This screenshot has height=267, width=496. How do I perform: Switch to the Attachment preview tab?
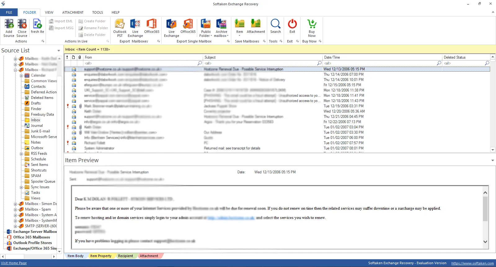[149, 256]
